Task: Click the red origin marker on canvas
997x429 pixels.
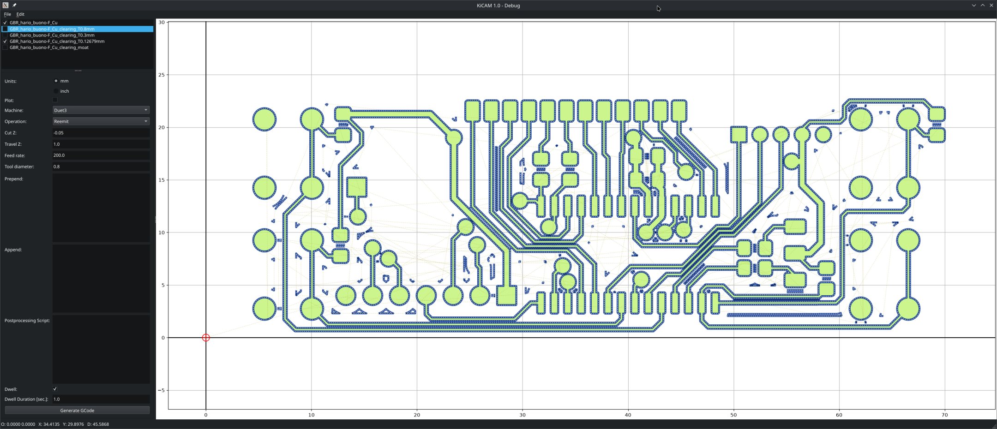Action: tap(206, 338)
